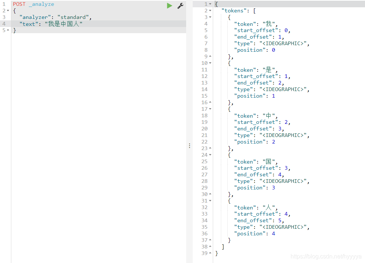Click the token value "国" in response
The width and height of the screenshot is (365, 263).
(x=269, y=161)
